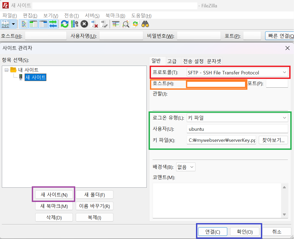Open the 파일(F) menu
The width and height of the screenshot is (294, 239).
pyautogui.click(x=10, y=16)
